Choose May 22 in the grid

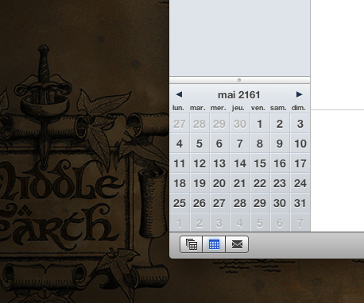(260, 183)
